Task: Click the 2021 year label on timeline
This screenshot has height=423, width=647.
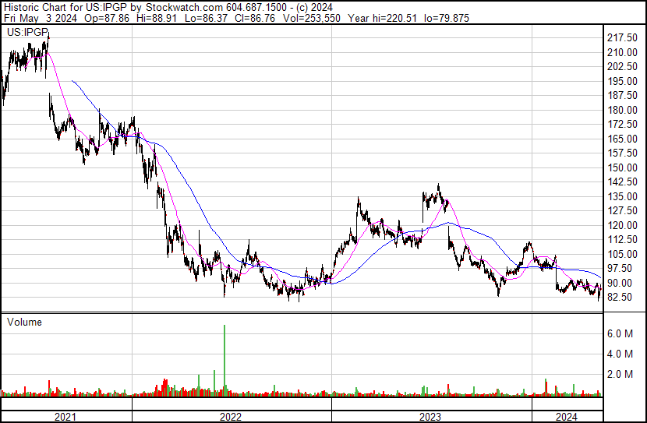Action: (65, 417)
